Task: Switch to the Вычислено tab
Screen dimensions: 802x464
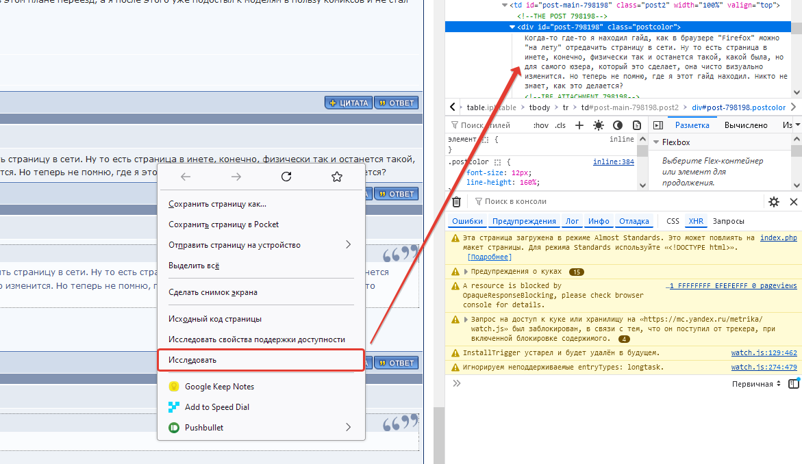Action: [x=746, y=125]
